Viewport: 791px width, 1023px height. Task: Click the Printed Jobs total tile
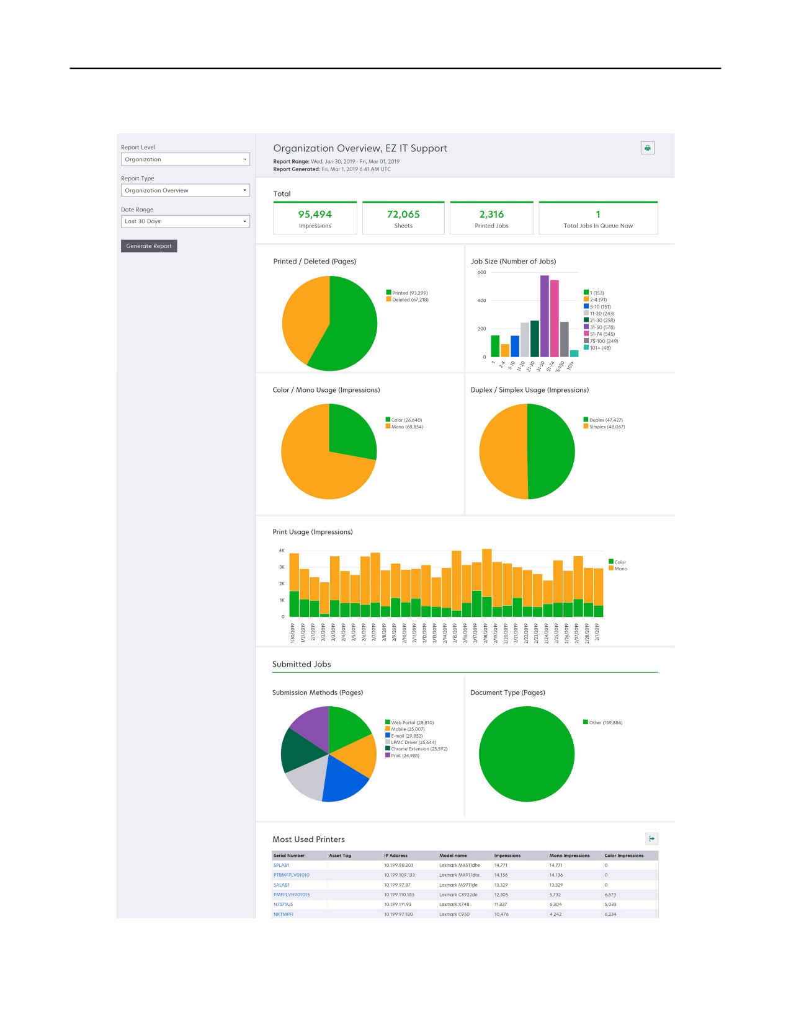pyautogui.click(x=491, y=218)
